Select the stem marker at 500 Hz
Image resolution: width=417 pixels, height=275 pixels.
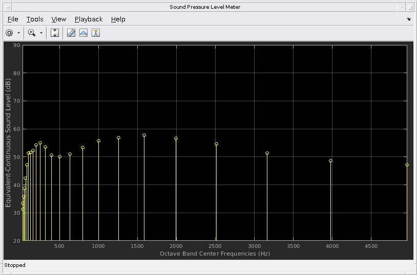click(59, 157)
